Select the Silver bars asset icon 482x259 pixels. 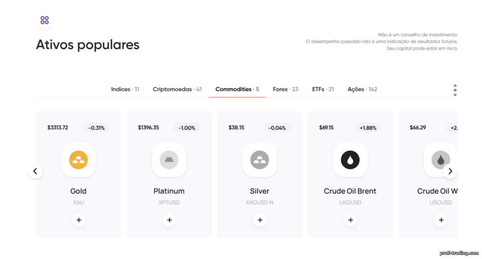click(260, 160)
